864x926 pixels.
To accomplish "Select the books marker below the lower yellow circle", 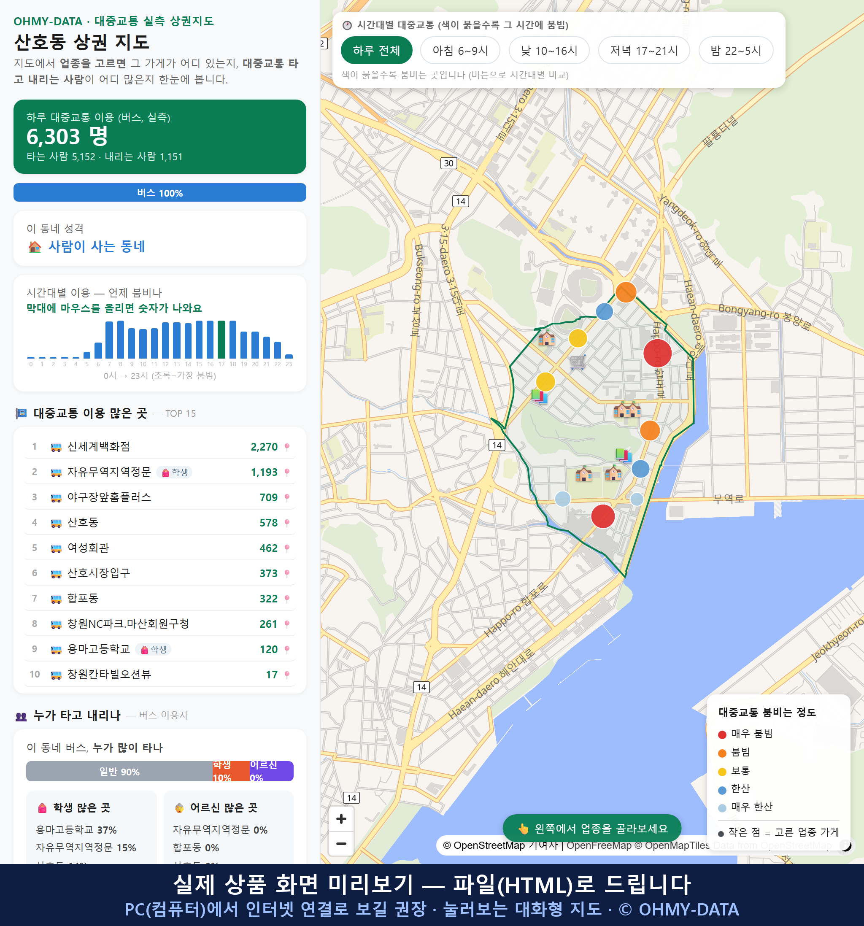I will tap(539, 397).
